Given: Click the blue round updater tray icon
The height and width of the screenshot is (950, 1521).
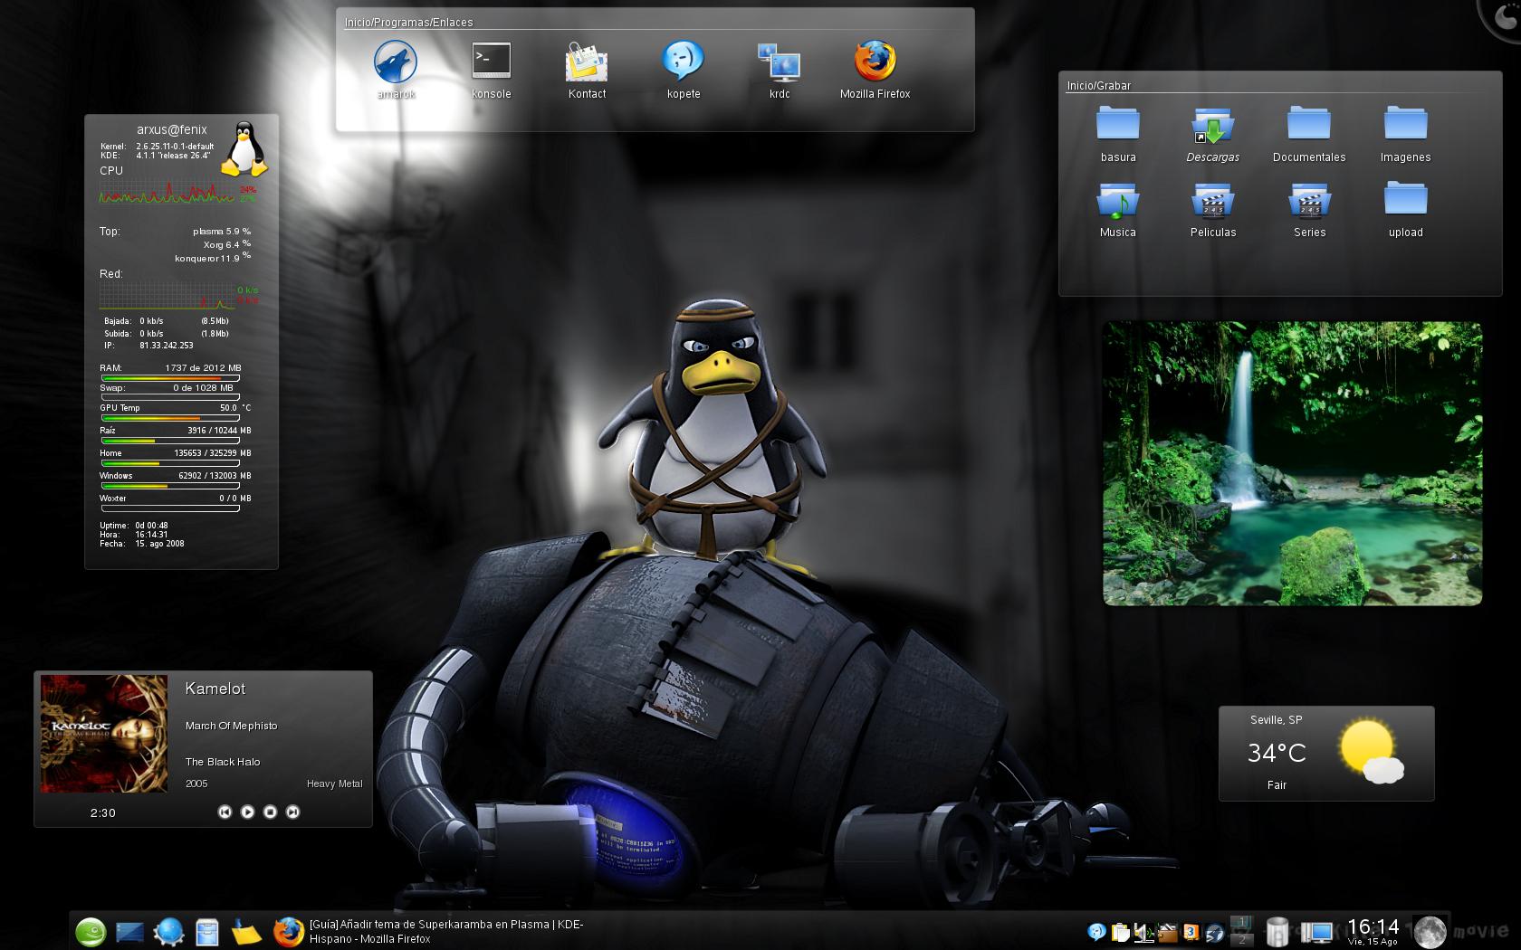Looking at the screenshot, I should click(1215, 932).
